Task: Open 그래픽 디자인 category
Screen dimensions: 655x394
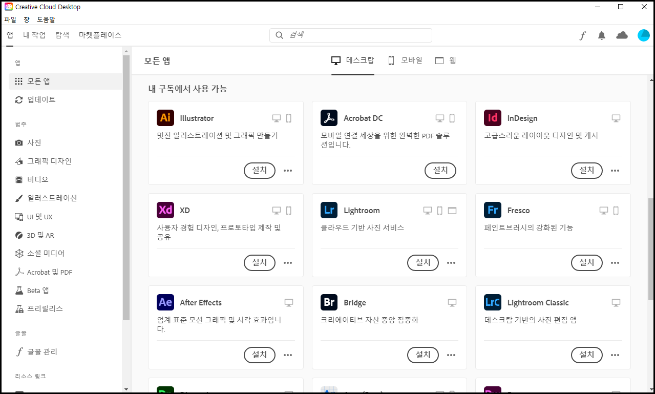Action: (65, 161)
